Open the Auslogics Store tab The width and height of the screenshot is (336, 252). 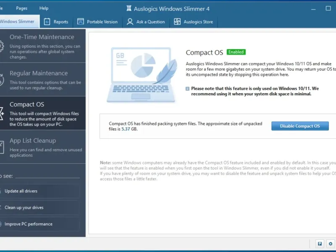tap(194, 22)
